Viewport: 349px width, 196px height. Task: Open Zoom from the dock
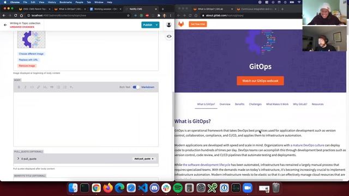click(x=247, y=188)
